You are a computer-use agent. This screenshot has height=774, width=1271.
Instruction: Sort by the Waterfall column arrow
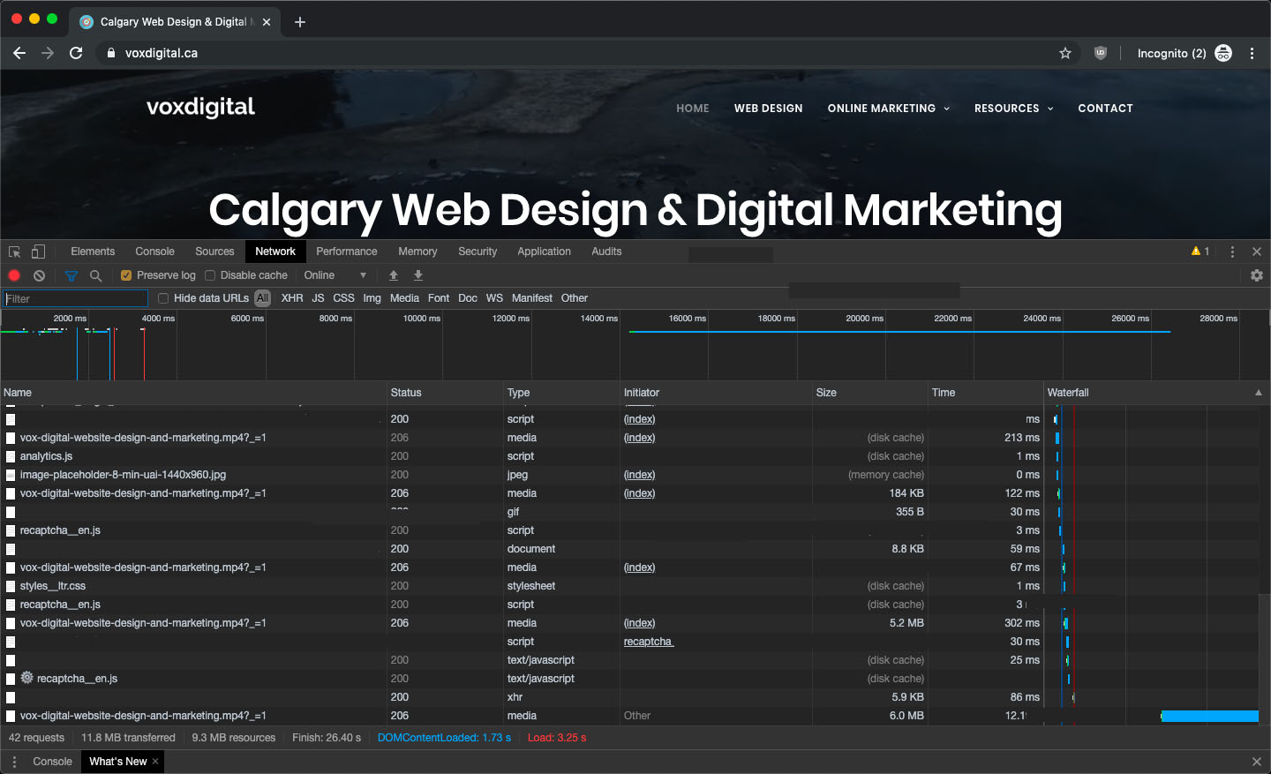click(x=1258, y=393)
